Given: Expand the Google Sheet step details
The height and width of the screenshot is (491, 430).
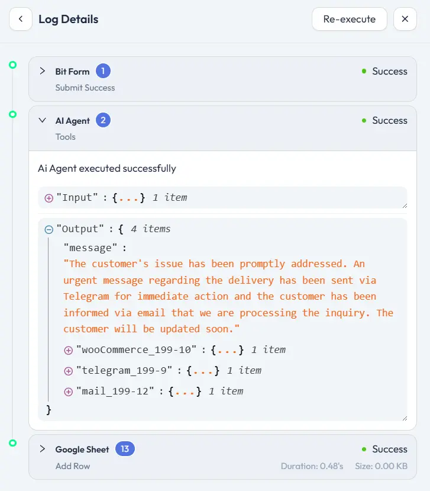Looking at the screenshot, I should coord(42,450).
